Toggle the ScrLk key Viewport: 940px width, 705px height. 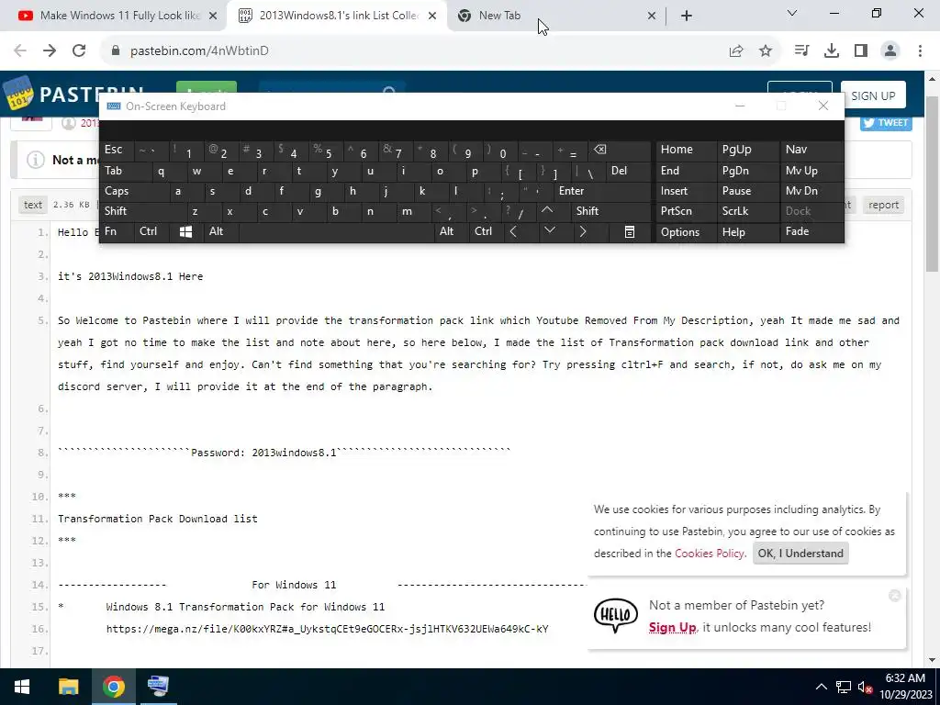(747, 211)
